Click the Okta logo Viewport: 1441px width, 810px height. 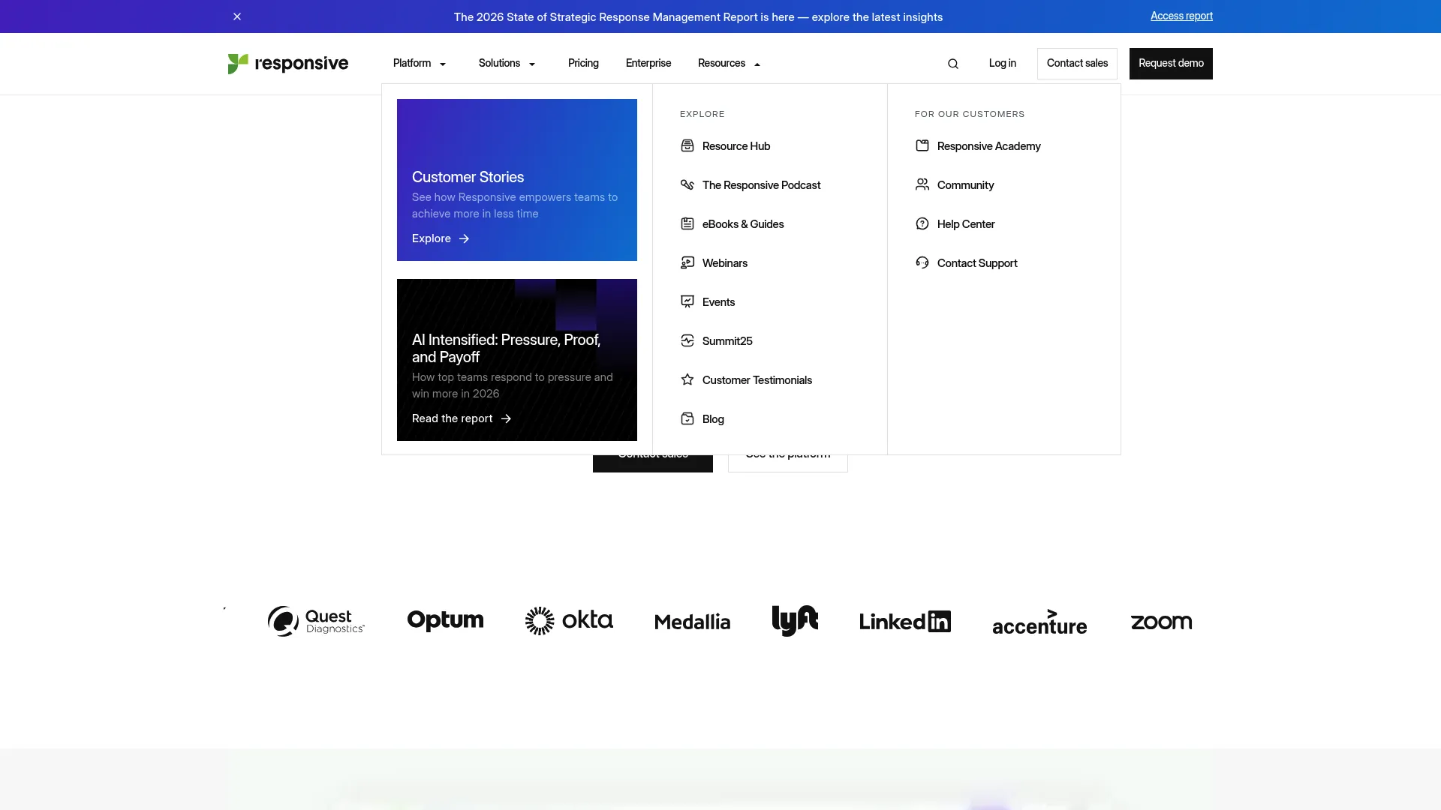click(x=569, y=620)
